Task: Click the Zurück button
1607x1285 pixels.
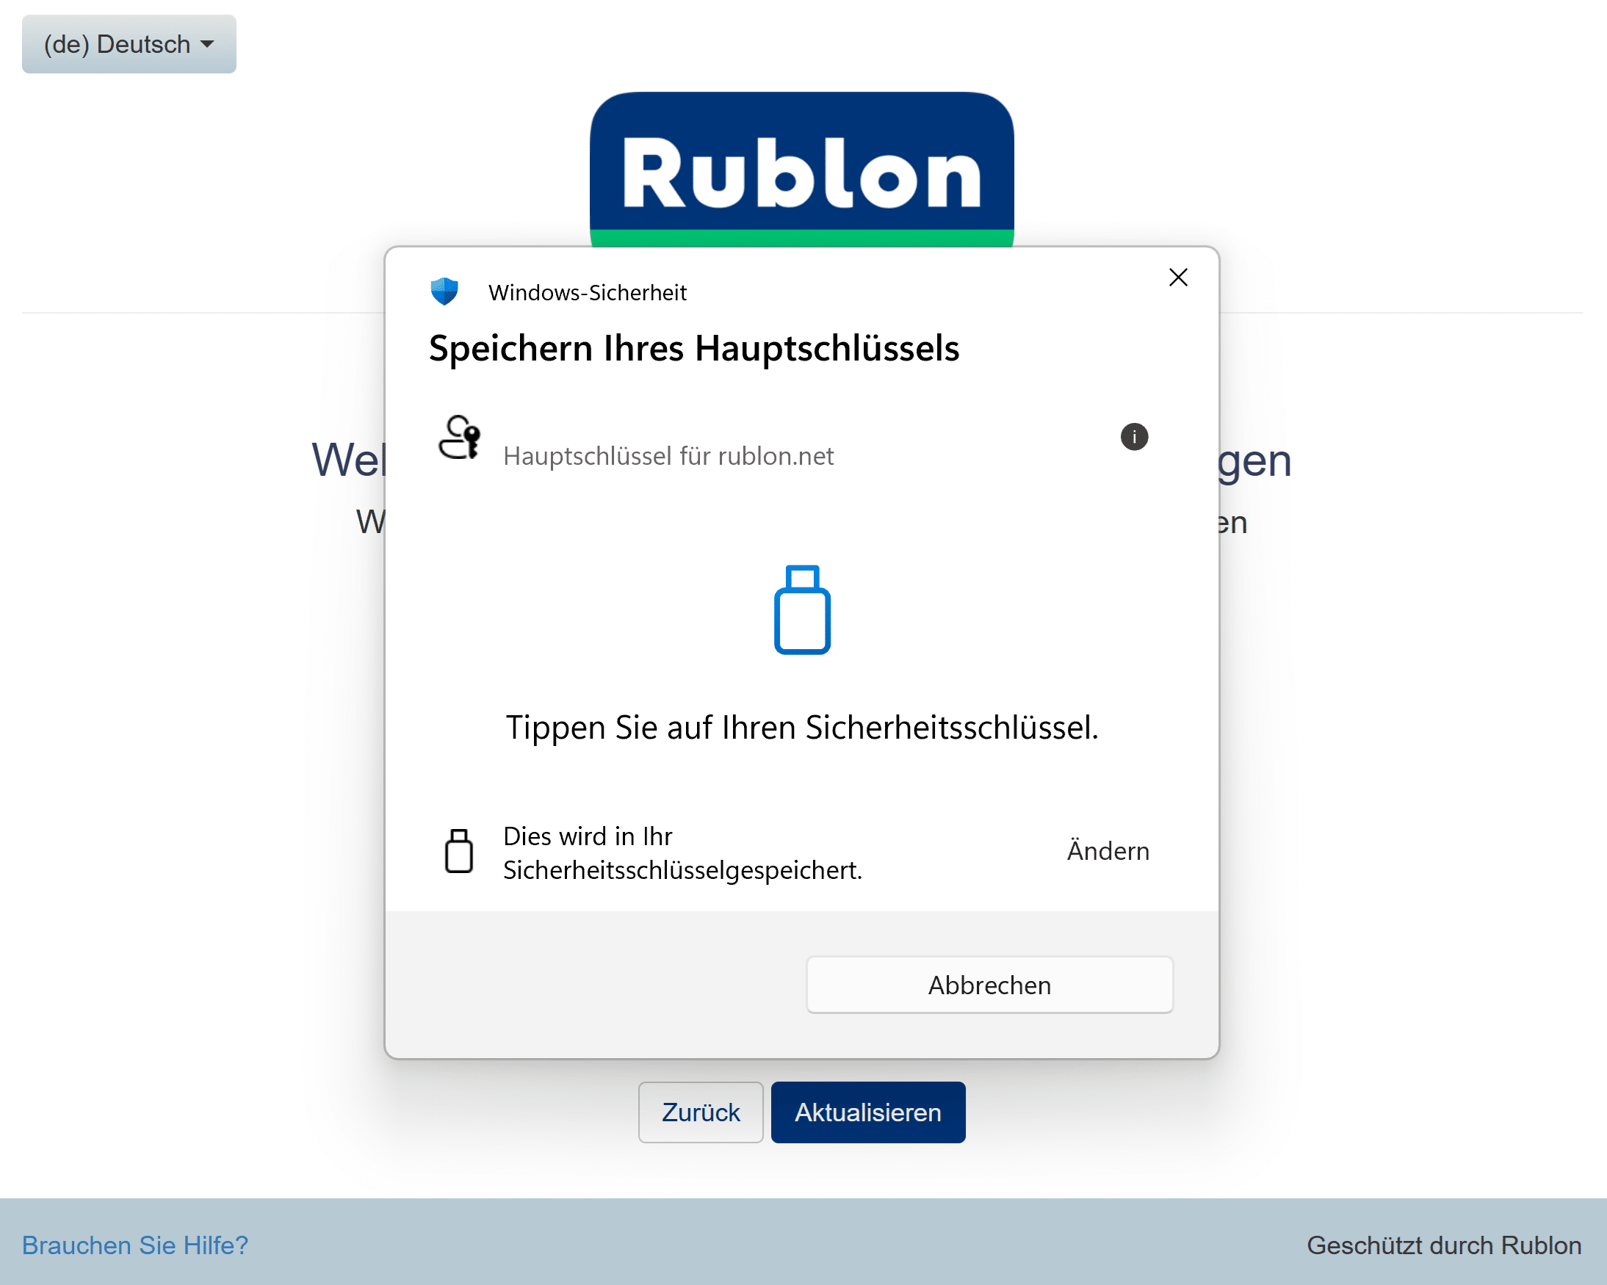Action: (x=700, y=1112)
